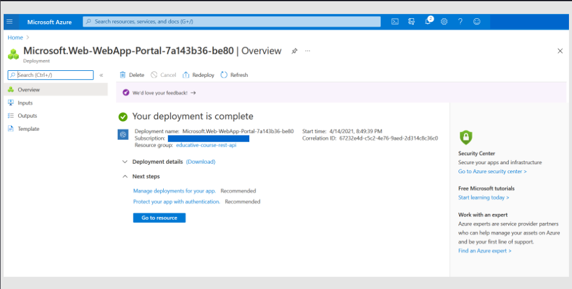This screenshot has width=572, height=289.
Task: Click Find an Azure expert link
Action: (485, 251)
